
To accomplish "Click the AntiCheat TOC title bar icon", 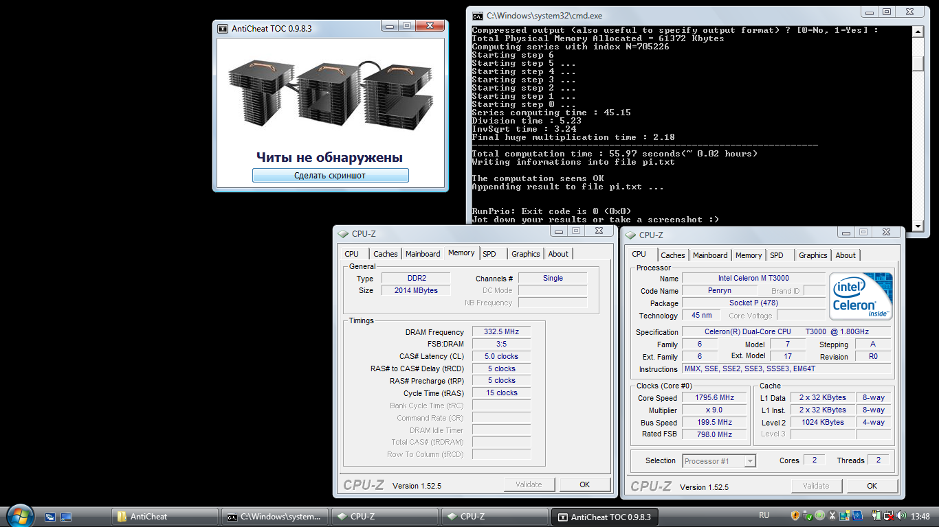I will coord(223,29).
